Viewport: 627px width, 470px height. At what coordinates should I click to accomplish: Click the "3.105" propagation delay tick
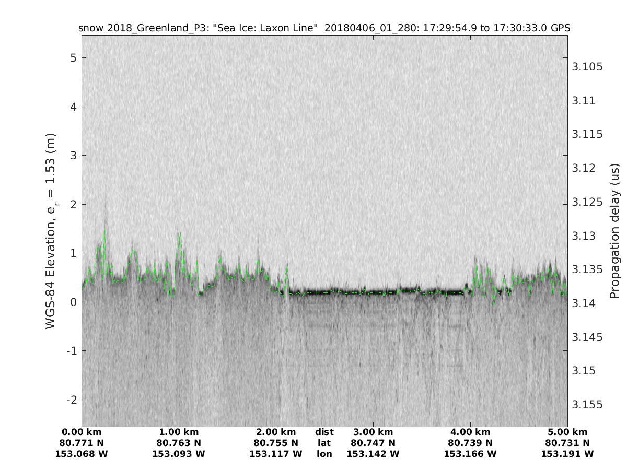(x=587, y=67)
